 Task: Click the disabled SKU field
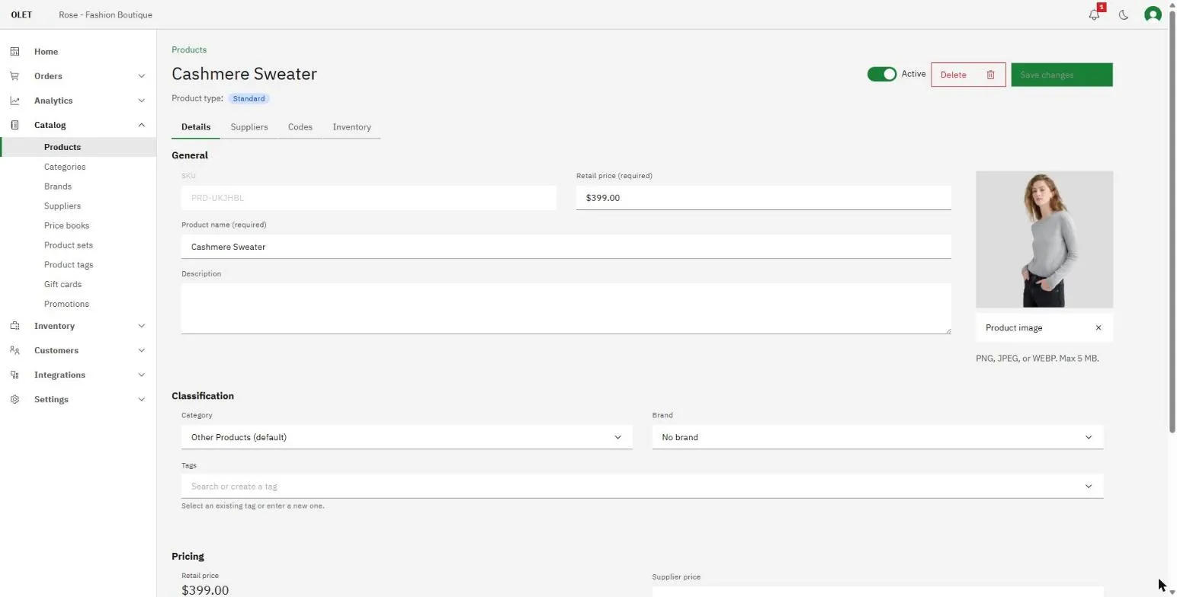(369, 198)
